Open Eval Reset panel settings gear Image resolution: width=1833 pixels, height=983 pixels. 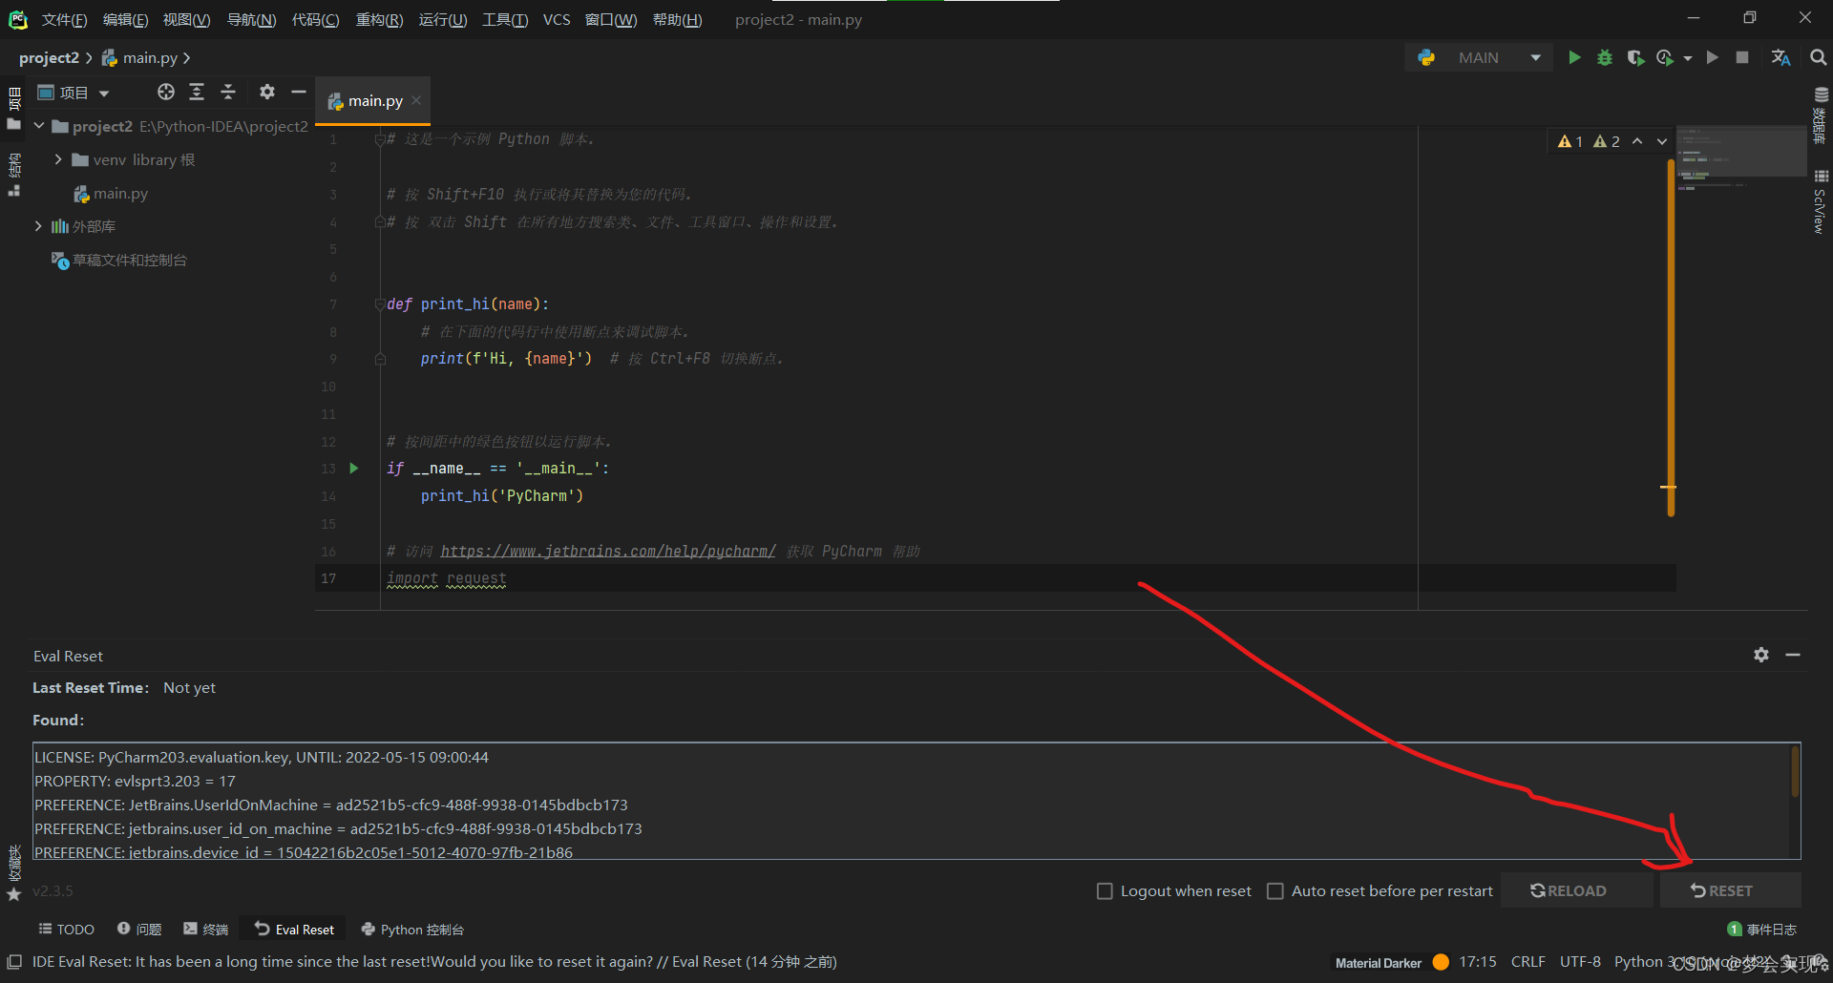pos(1761,655)
